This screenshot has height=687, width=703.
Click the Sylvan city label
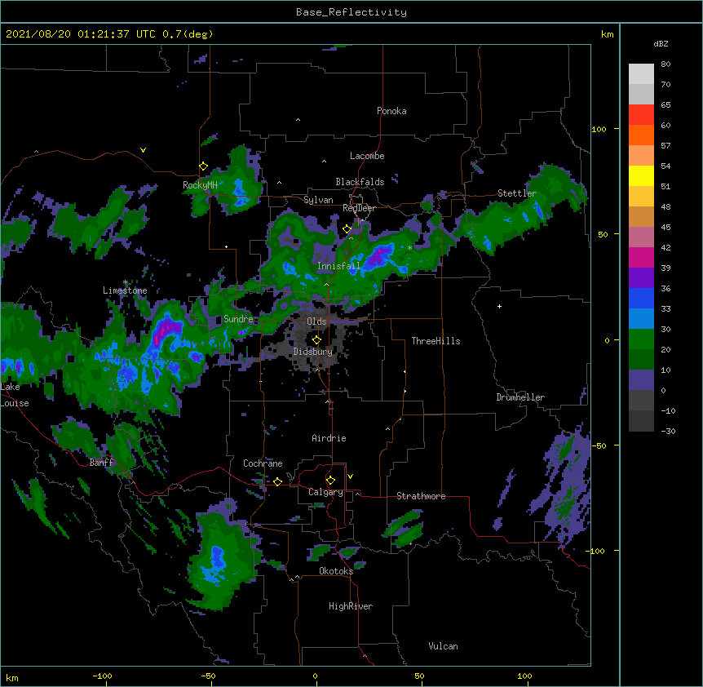click(x=318, y=200)
